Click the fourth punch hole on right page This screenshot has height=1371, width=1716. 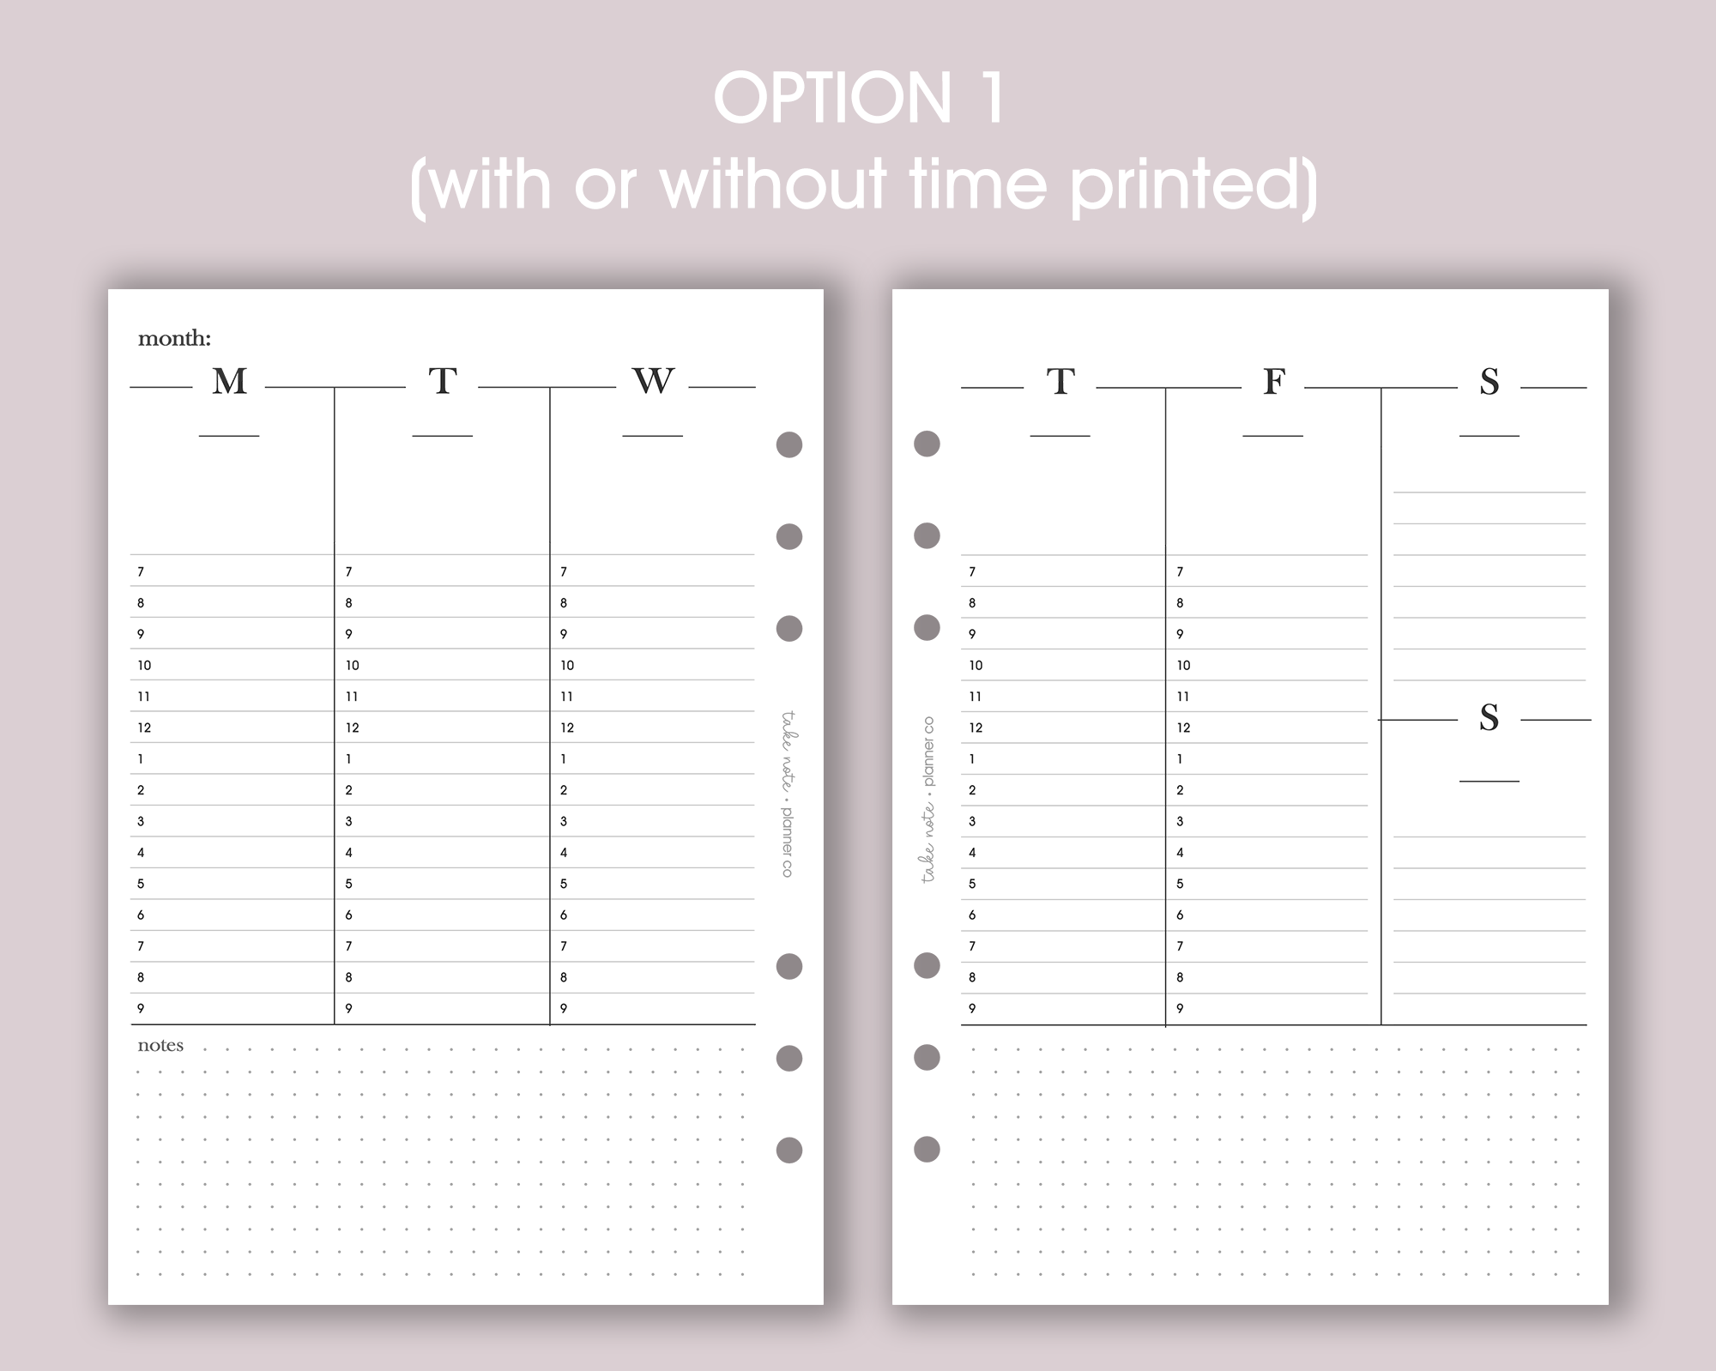coord(927,965)
